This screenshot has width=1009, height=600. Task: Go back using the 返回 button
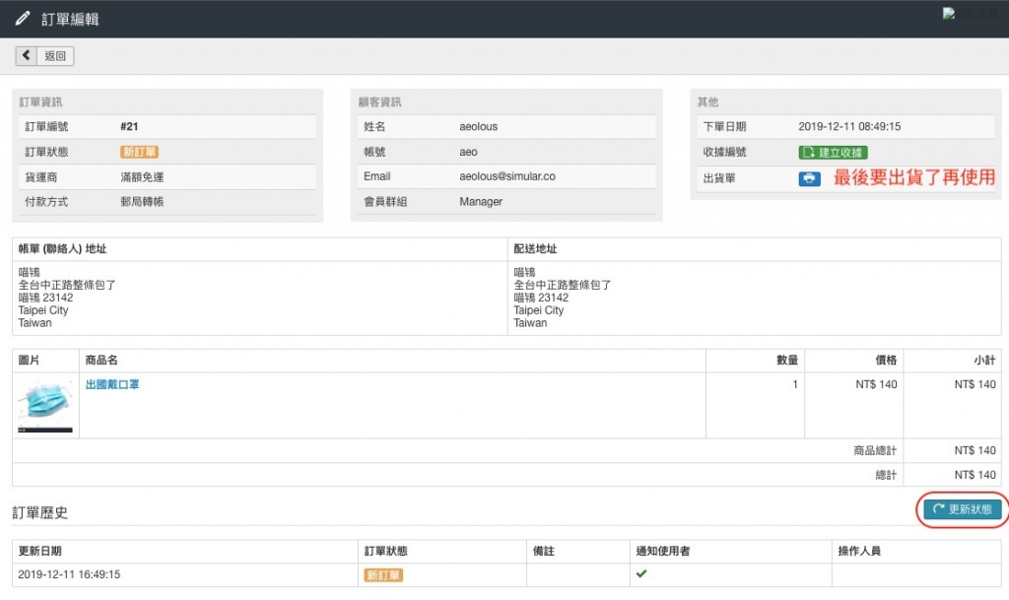click(45, 56)
